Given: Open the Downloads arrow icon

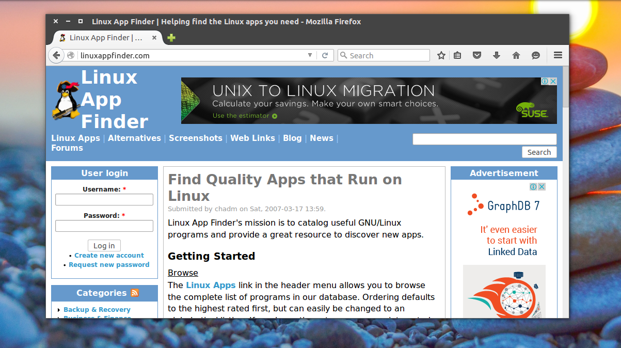Looking at the screenshot, I should tap(497, 56).
